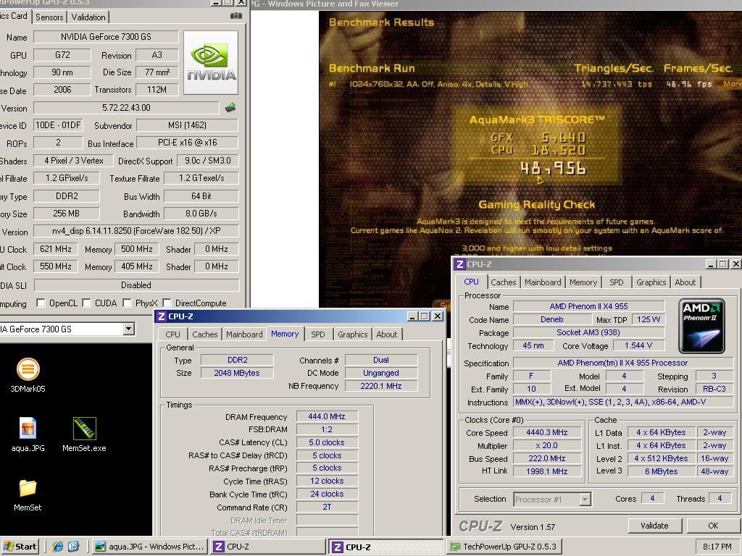The image size is (742, 556).
Task: Open SPD tab in CPU-Z CPU window
Action: point(617,282)
